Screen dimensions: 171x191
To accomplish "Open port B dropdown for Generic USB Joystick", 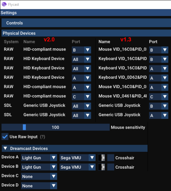I will coord(158,106).
